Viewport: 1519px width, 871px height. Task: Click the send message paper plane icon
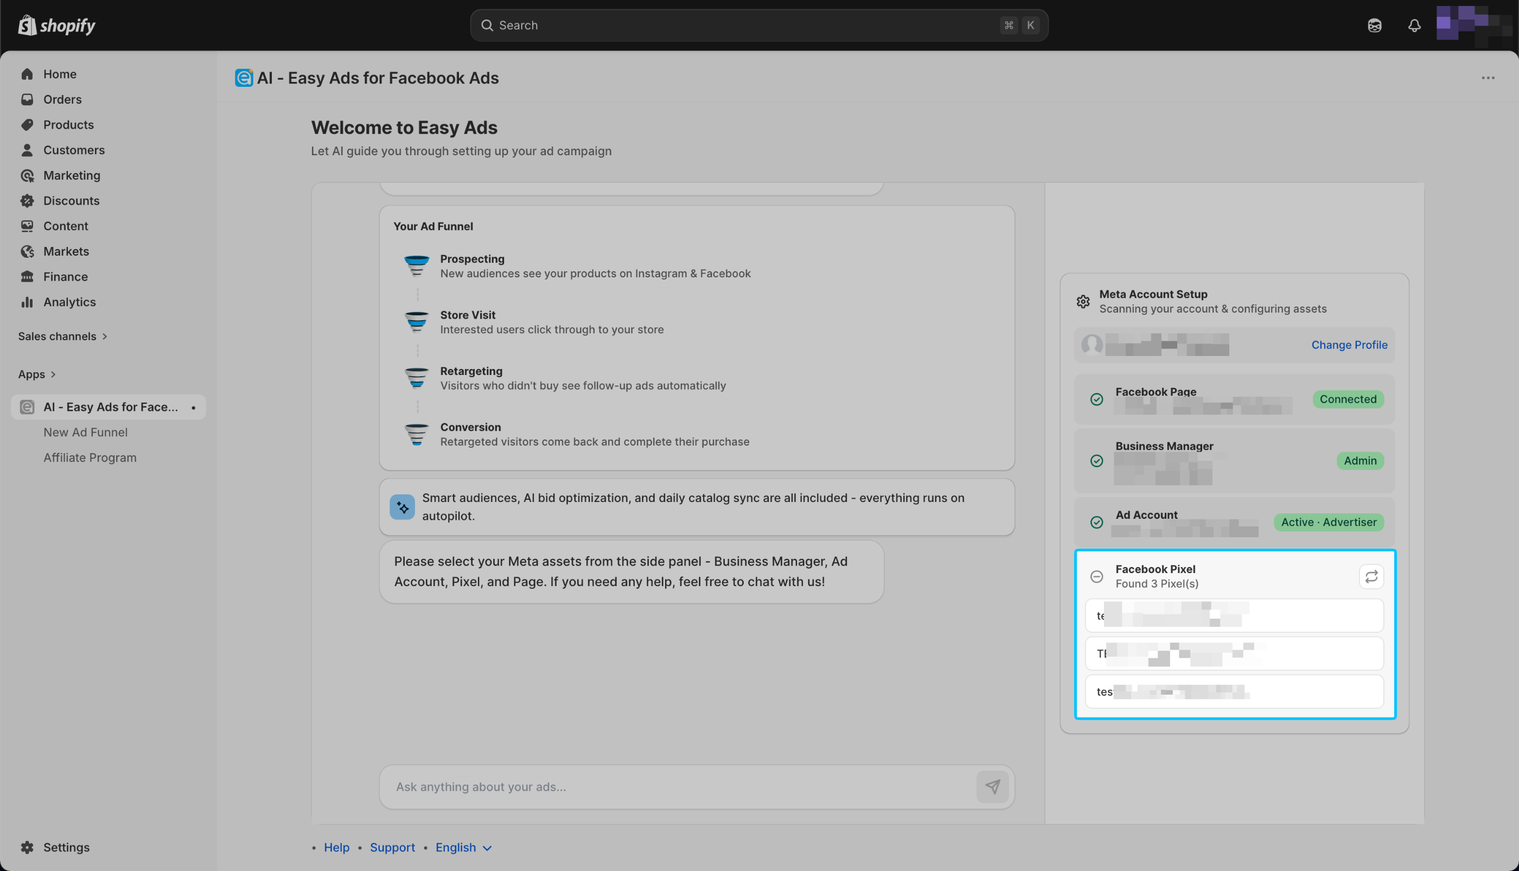992,787
